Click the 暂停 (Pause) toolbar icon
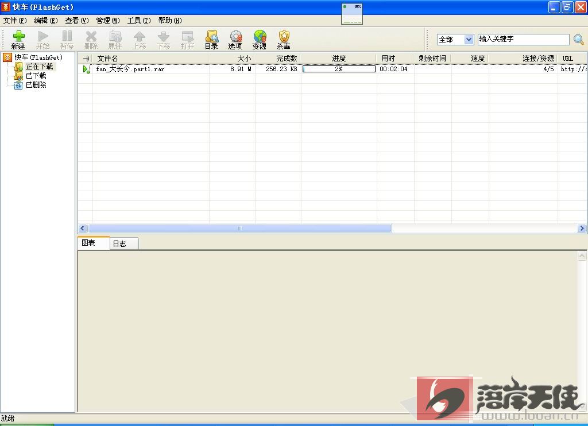Viewport: 588px width, 426px height. coord(67,36)
